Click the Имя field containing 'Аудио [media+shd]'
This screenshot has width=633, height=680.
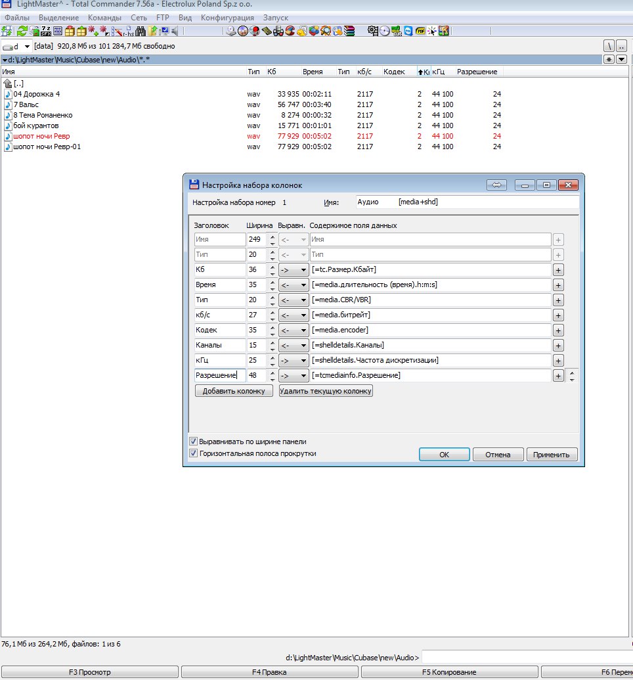point(468,202)
